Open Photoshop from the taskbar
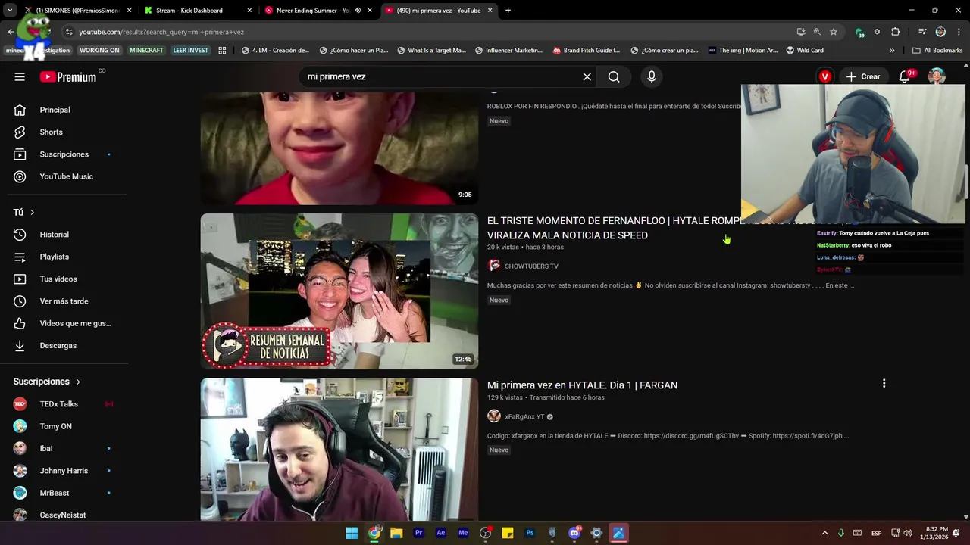 (x=530, y=533)
